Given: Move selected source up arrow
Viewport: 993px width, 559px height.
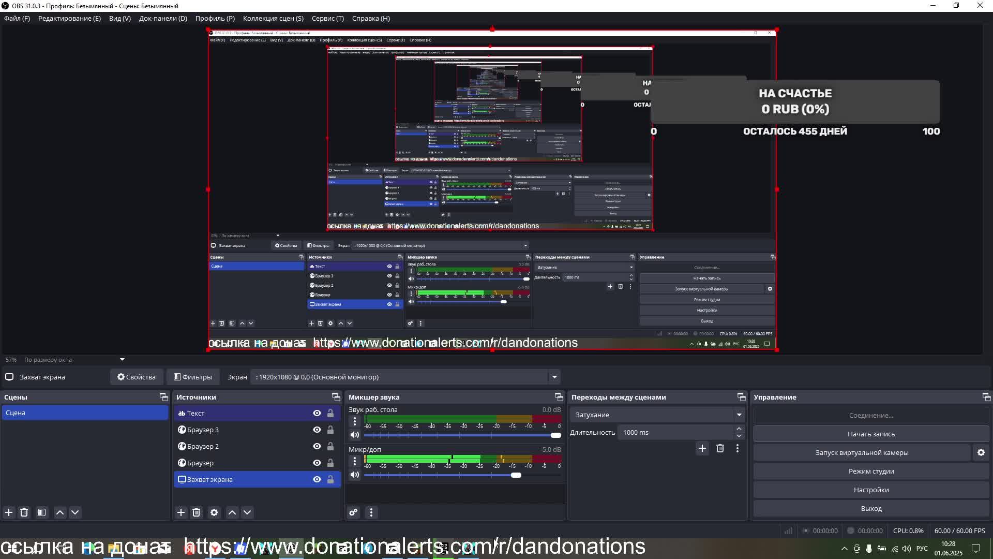Looking at the screenshot, I should coord(232,512).
